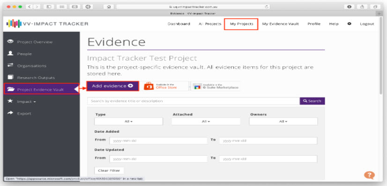
Task: Click the Date Updated To field
Action: (x=268, y=159)
